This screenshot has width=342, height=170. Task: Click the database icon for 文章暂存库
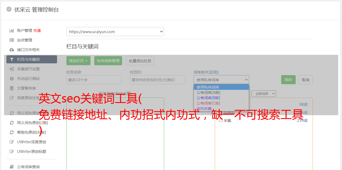[12, 88]
